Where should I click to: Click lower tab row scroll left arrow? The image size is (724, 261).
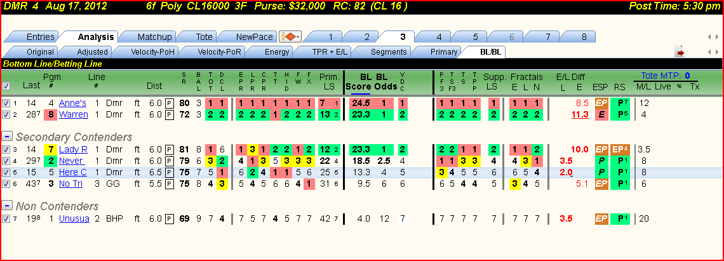tap(710, 52)
